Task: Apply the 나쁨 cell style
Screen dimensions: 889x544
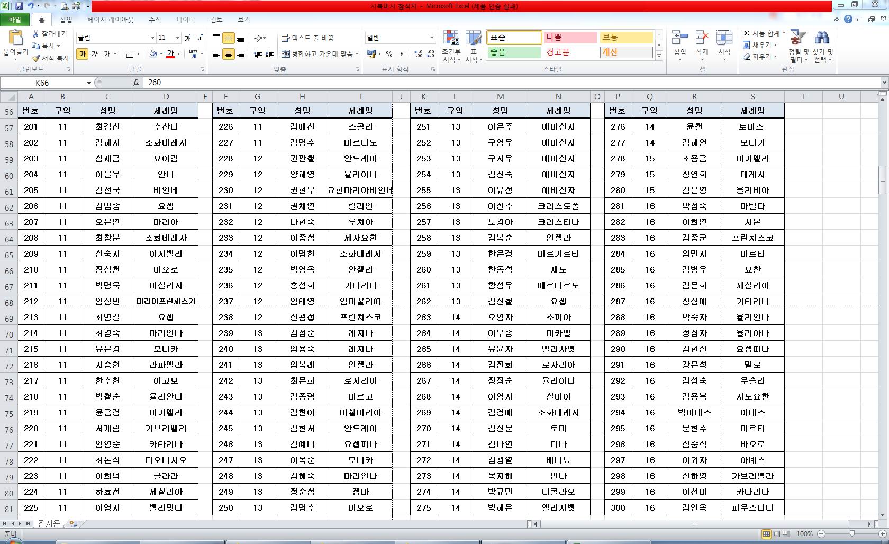Action: (x=570, y=38)
